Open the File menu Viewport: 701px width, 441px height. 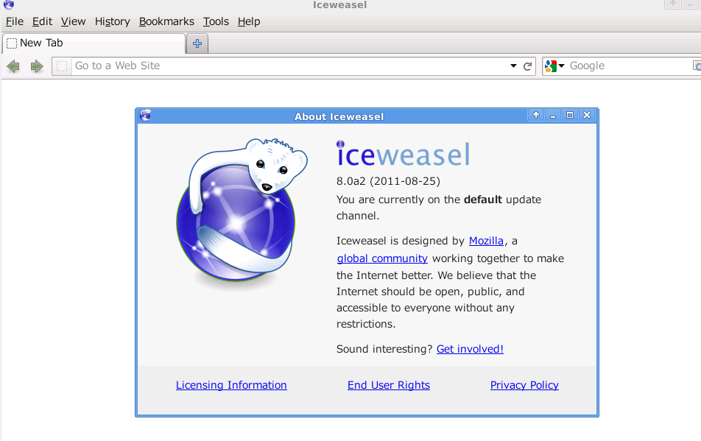click(x=14, y=21)
